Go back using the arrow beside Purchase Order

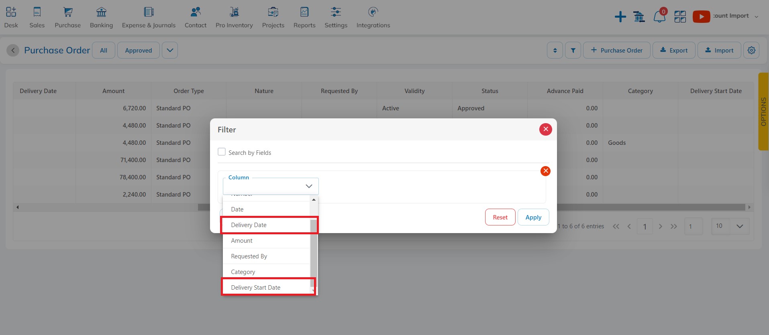[13, 50]
